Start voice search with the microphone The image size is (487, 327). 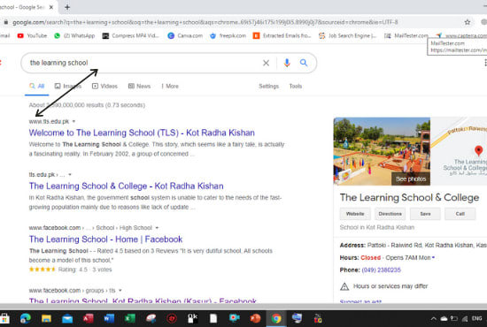point(287,63)
